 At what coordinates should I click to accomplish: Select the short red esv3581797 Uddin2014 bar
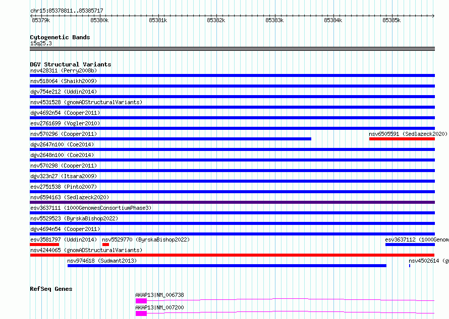tap(44, 245)
